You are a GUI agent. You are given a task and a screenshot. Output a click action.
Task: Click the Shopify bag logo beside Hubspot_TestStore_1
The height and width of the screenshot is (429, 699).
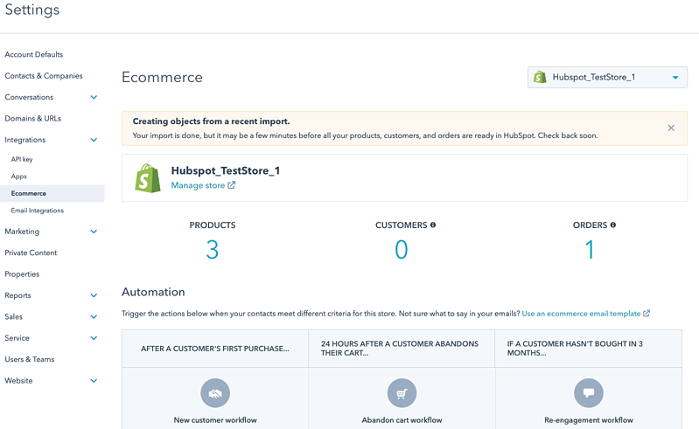click(148, 178)
